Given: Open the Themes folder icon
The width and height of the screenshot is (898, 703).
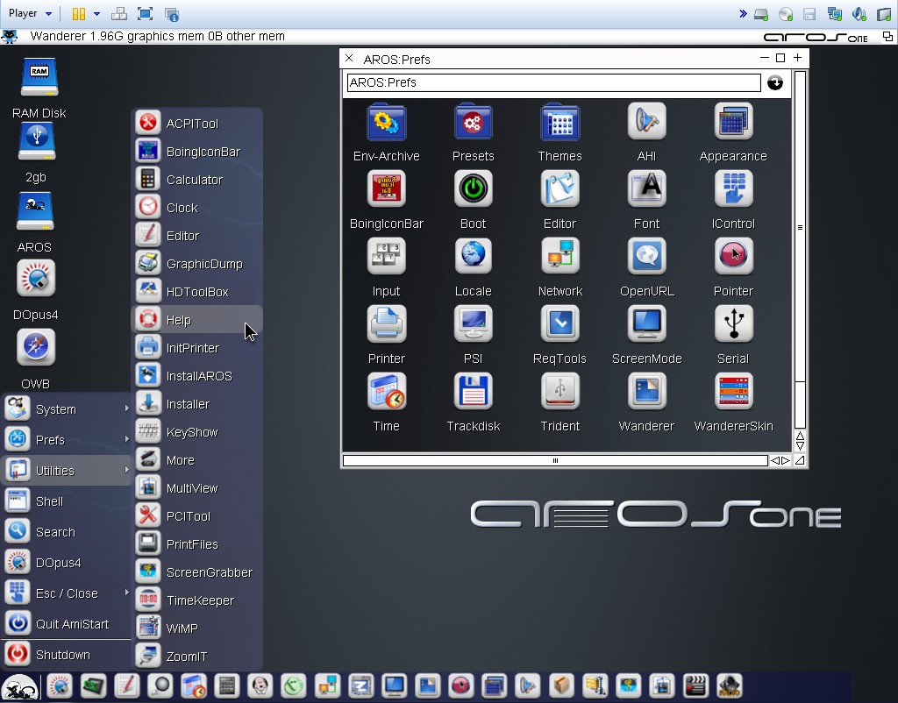Looking at the screenshot, I should (559, 122).
